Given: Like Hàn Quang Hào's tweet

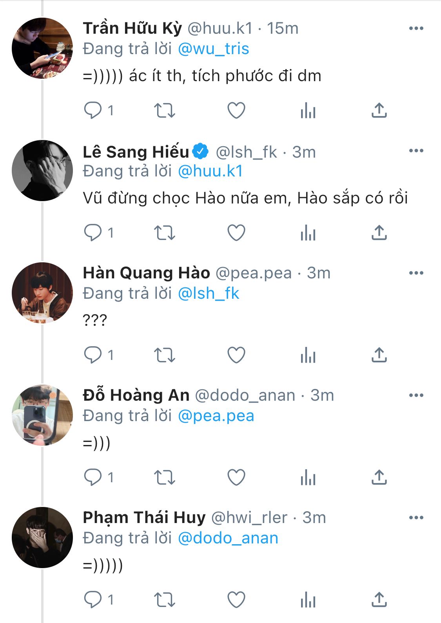Looking at the screenshot, I should 236,355.
